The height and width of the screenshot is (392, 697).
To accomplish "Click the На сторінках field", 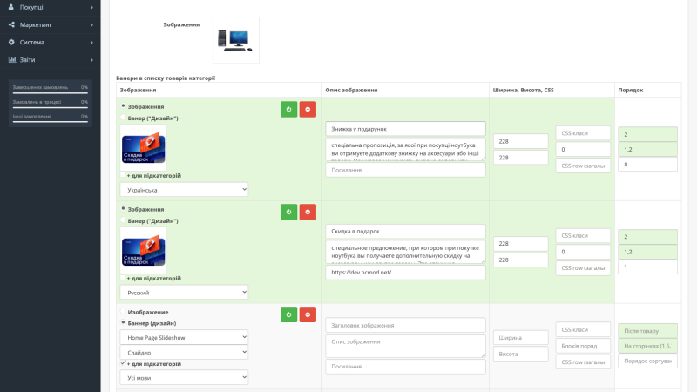I will pos(647,346).
